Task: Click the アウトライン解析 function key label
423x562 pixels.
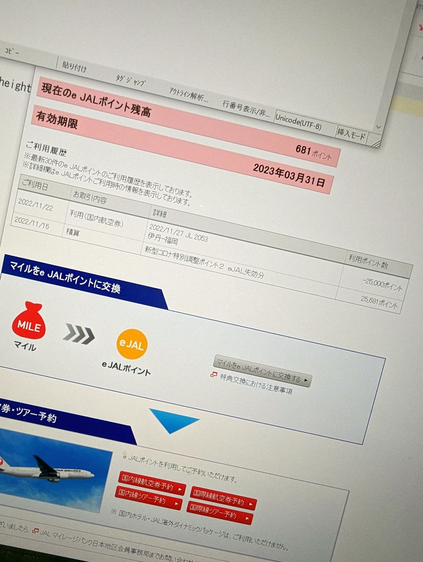Action: (189, 95)
